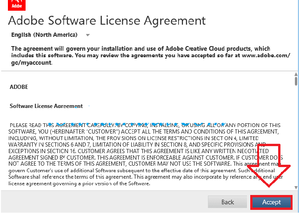
Task: Click the scrollbar down arrow
Action: point(296,188)
